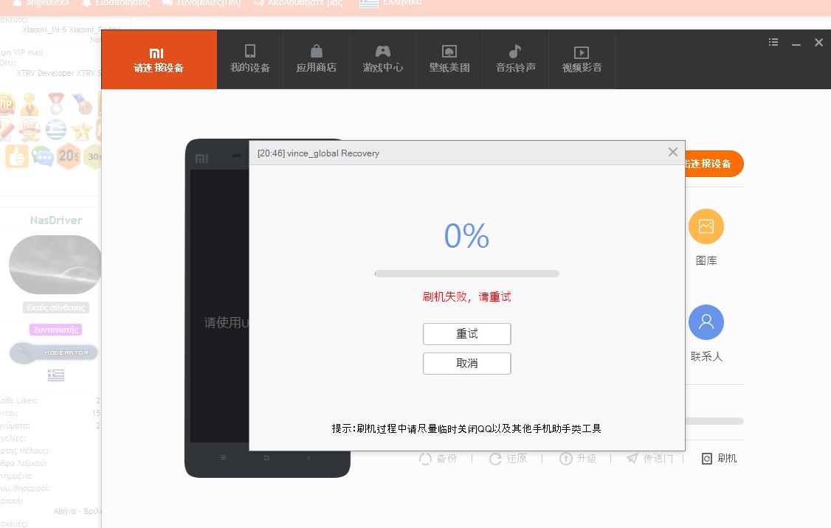
Task: Open the 联系人 contacts icon
Action: coord(706,322)
